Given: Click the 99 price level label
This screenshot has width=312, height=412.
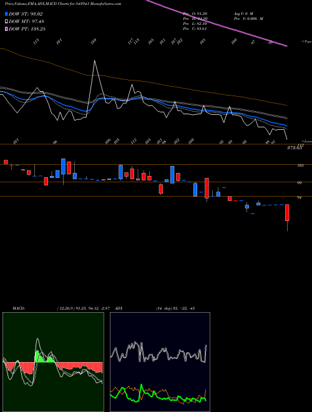Looking at the screenshot, I should pos(299,183).
